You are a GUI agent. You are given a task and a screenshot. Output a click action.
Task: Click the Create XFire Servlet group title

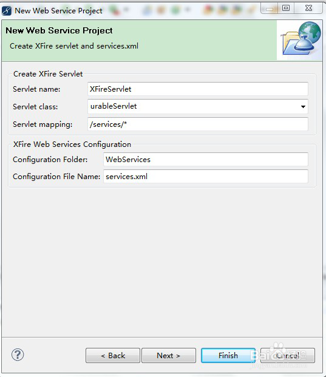[48, 74]
